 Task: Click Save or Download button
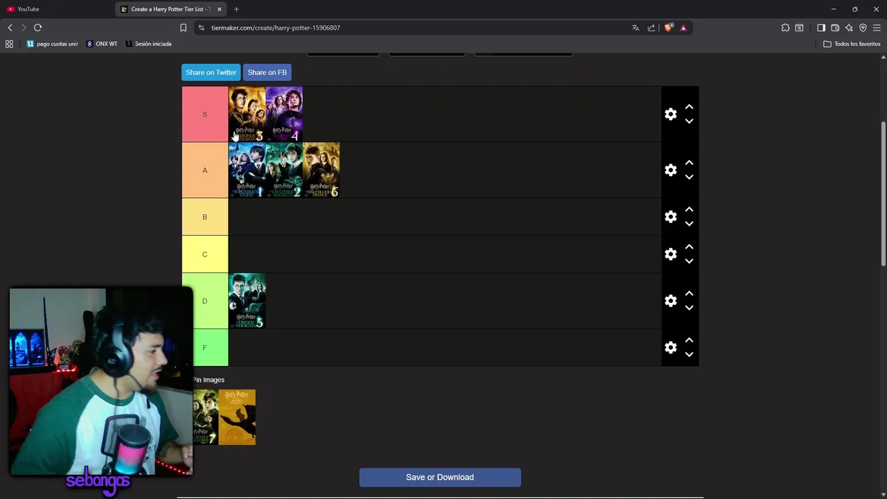(x=440, y=477)
